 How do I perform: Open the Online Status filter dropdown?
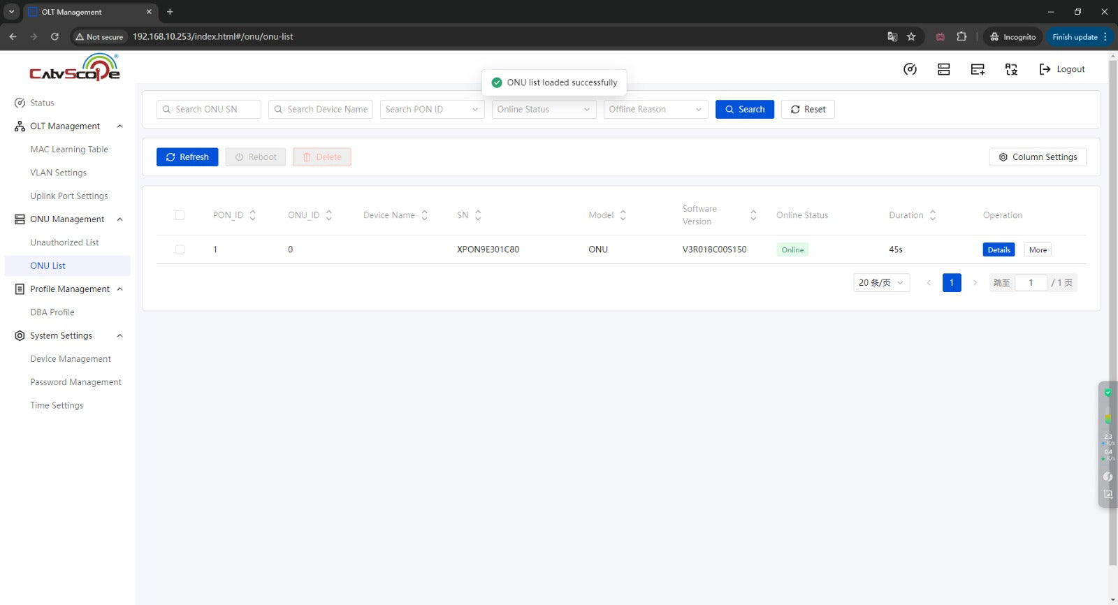click(544, 110)
